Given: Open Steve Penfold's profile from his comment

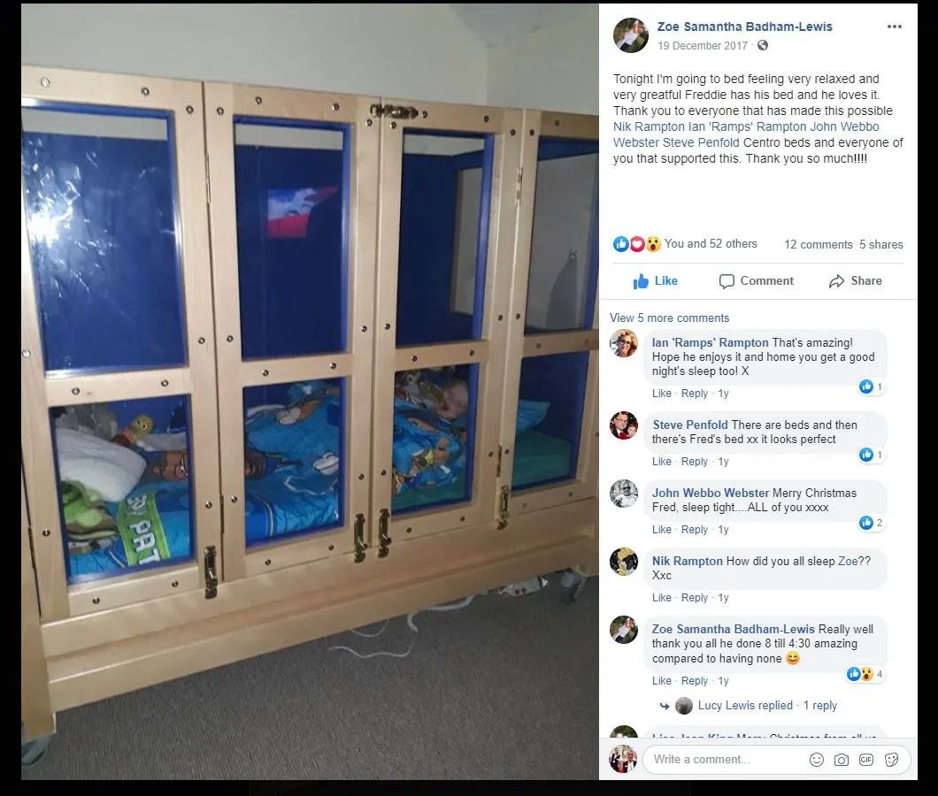Looking at the screenshot, I should click(x=689, y=425).
